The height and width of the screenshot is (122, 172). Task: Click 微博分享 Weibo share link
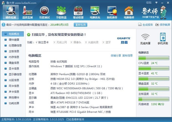[x=116, y=56]
